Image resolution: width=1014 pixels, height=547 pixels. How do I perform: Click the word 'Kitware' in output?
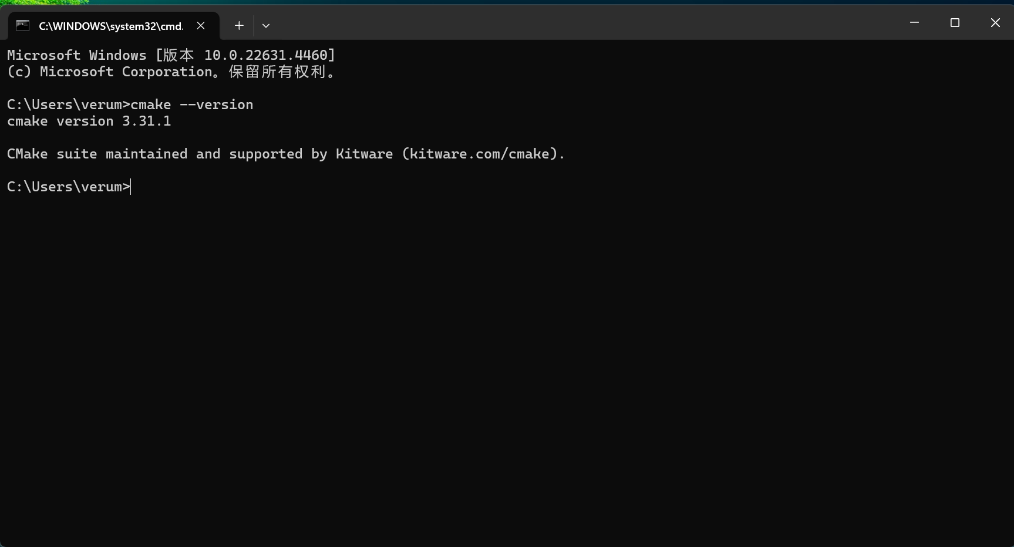pos(364,154)
